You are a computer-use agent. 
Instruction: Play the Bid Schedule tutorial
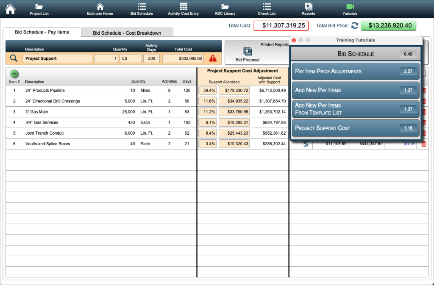coord(356,54)
